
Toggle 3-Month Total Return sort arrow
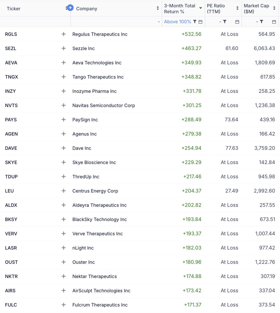click(201, 8)
